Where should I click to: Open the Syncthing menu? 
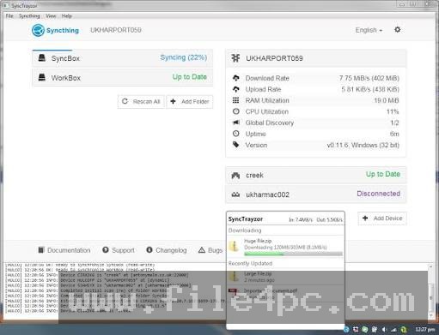(29, 16)
